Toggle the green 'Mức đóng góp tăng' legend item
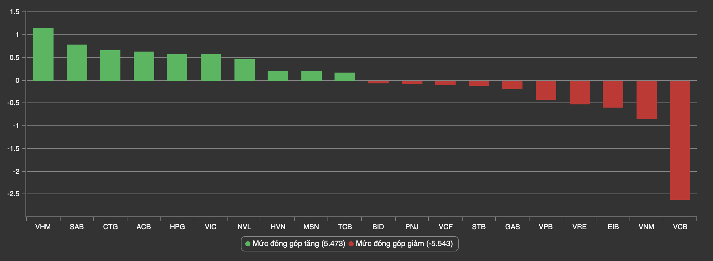Image resolution: width=713 pixels, height=261 pixels. [295, 244]
